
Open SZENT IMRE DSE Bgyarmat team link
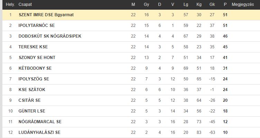coord(46,15)
